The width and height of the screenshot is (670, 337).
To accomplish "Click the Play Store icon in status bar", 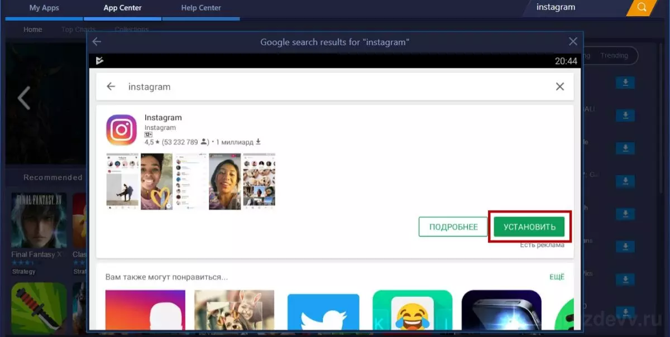I will [x=100, y=61].
